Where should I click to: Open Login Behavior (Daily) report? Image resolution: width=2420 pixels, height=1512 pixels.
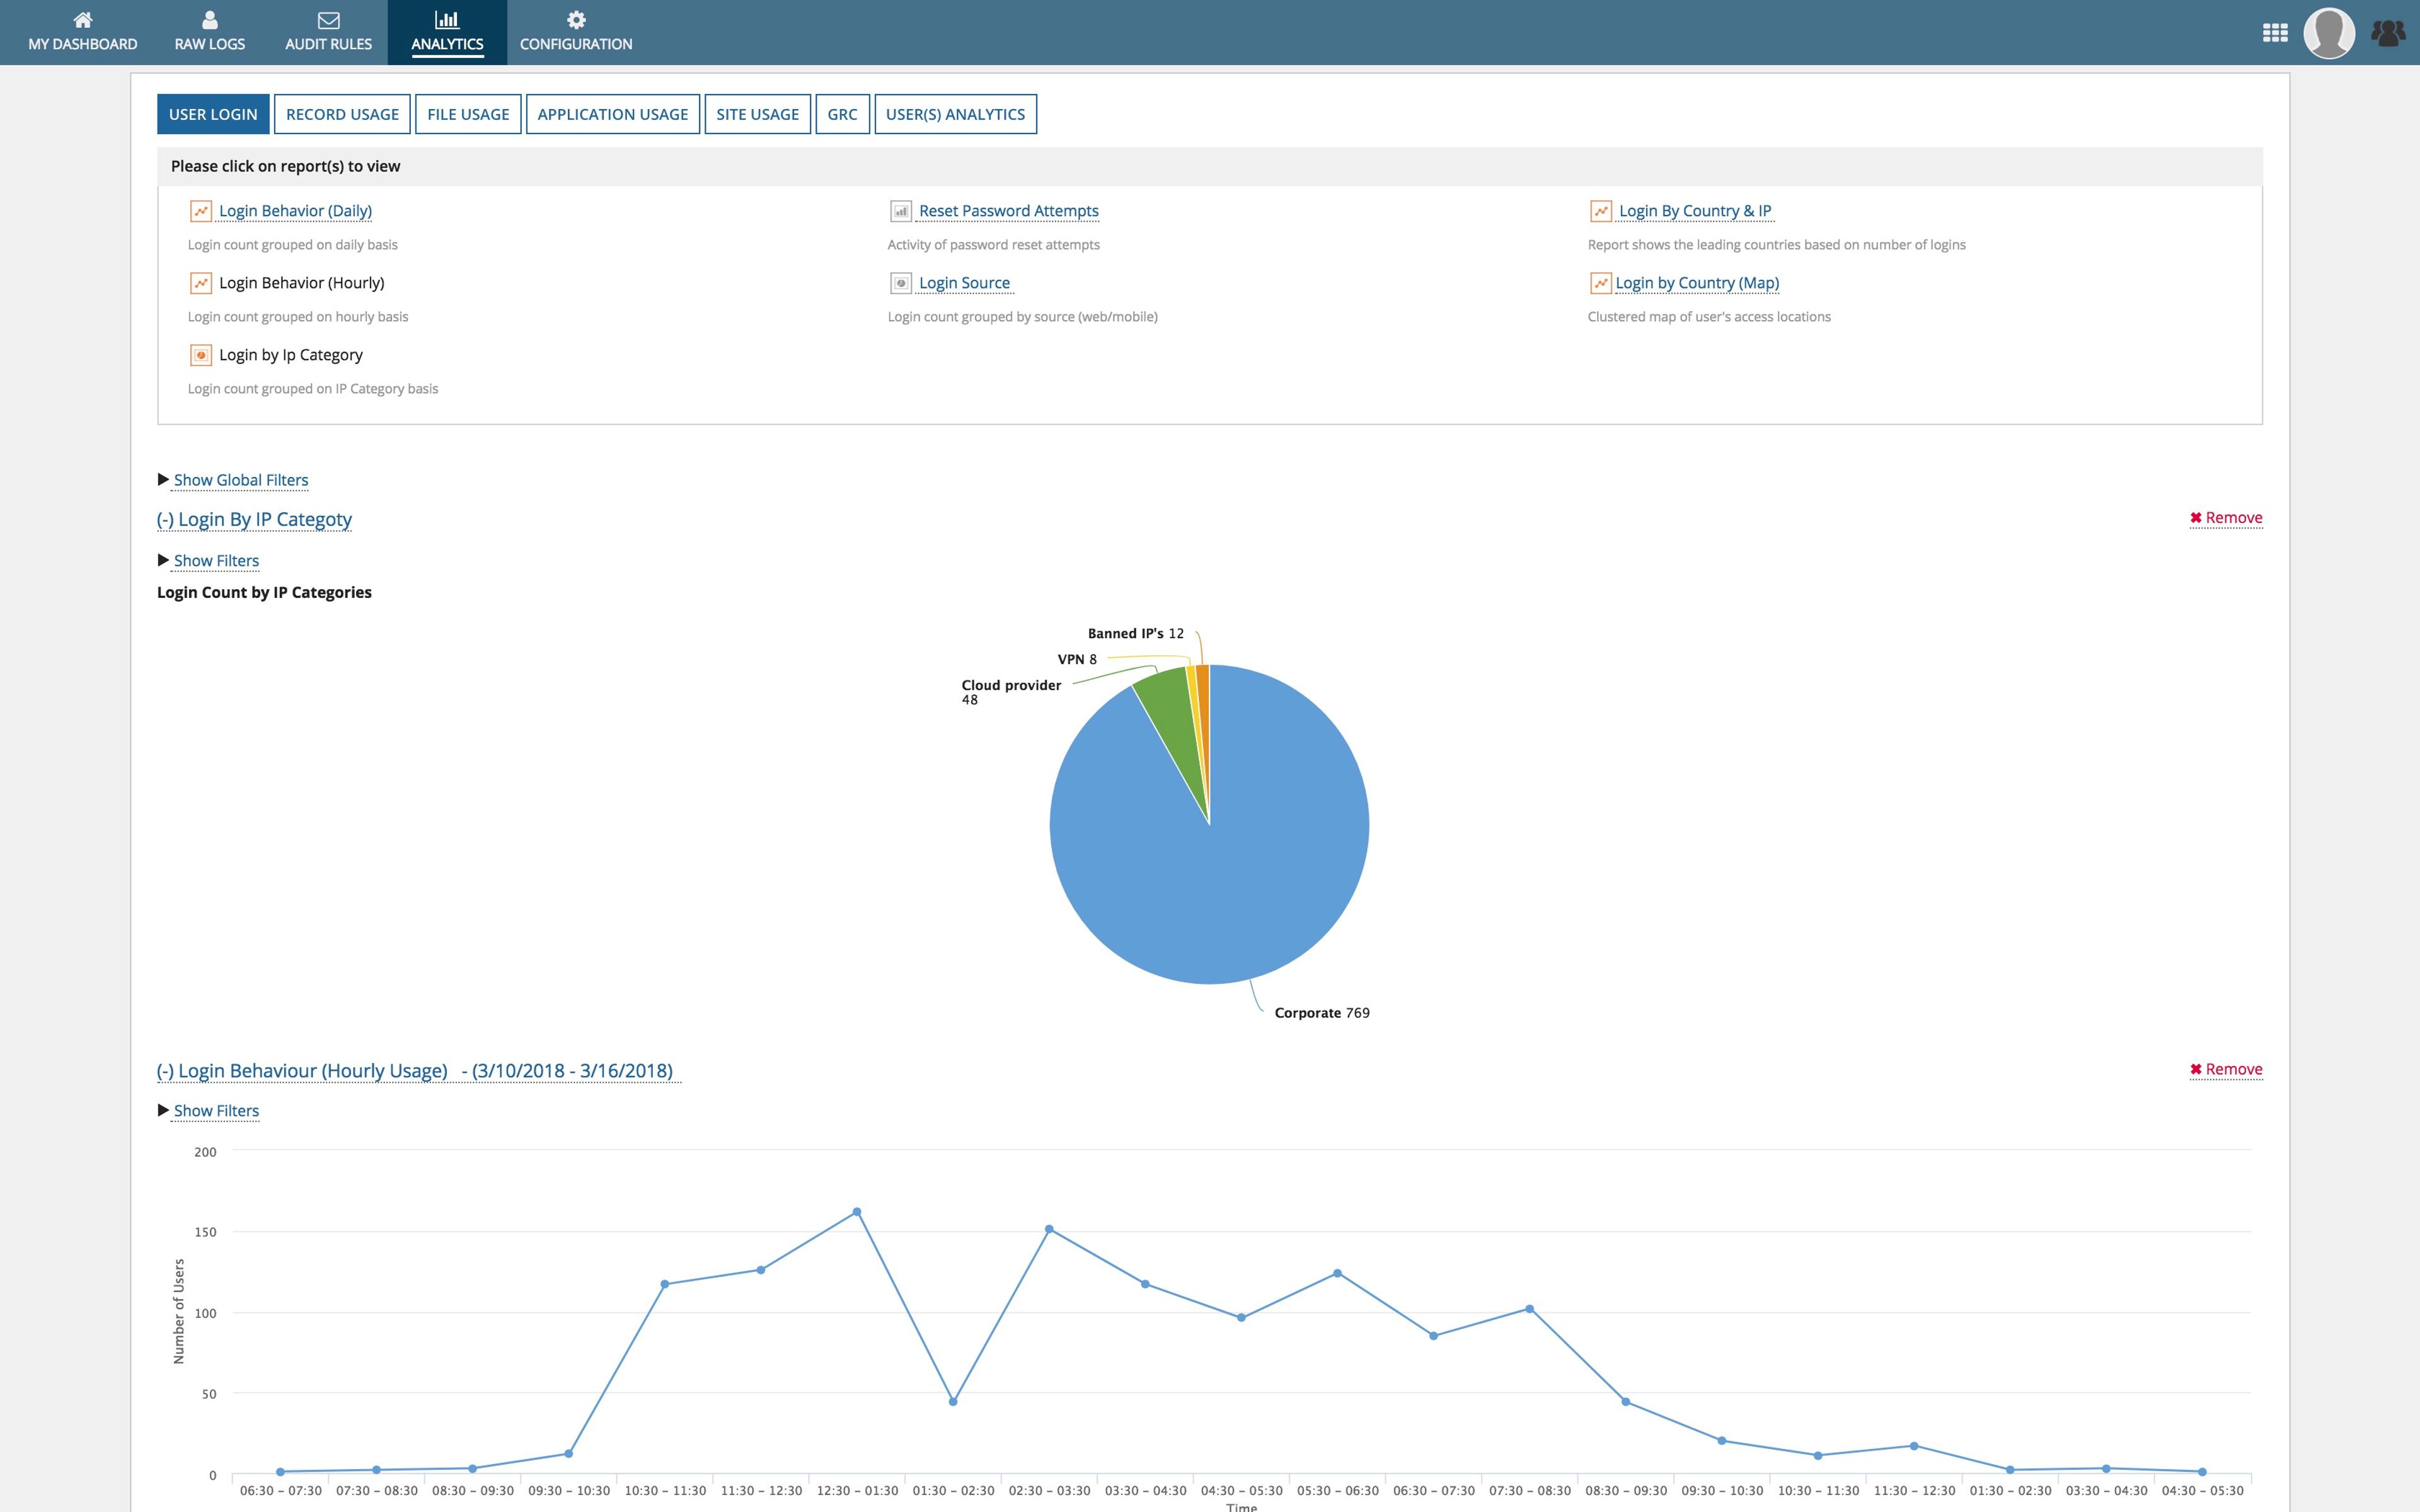pyautogui.click(x=295, y=211)
